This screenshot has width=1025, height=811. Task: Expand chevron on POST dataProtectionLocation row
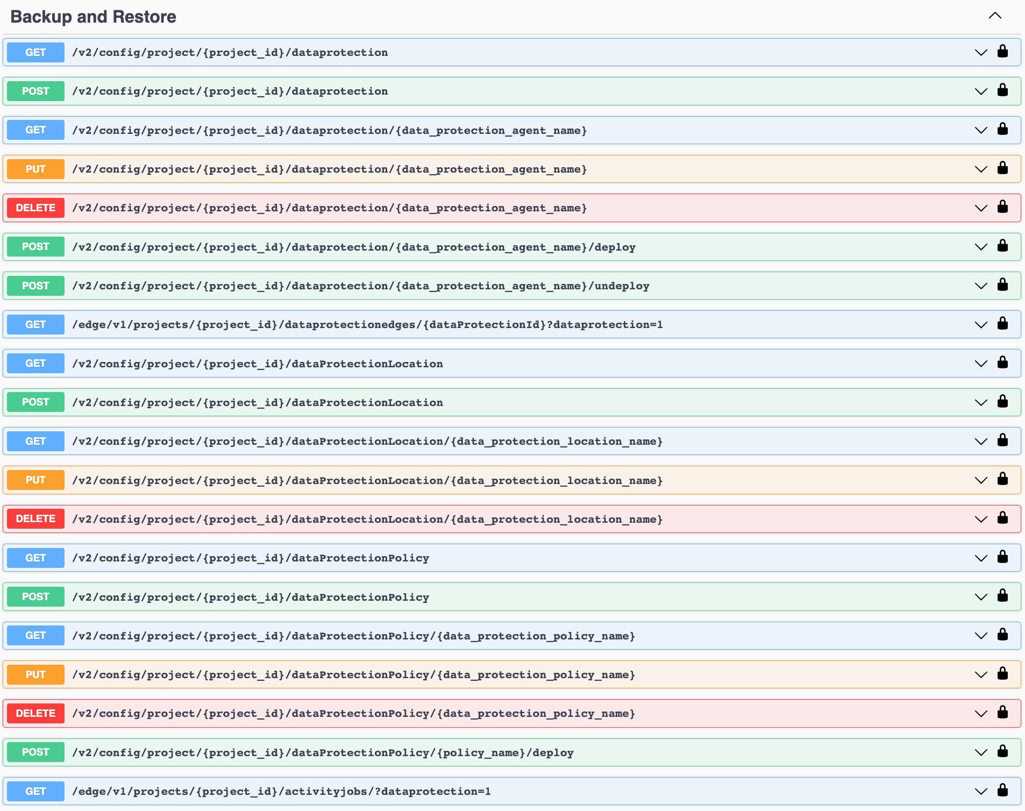(981, 403)
